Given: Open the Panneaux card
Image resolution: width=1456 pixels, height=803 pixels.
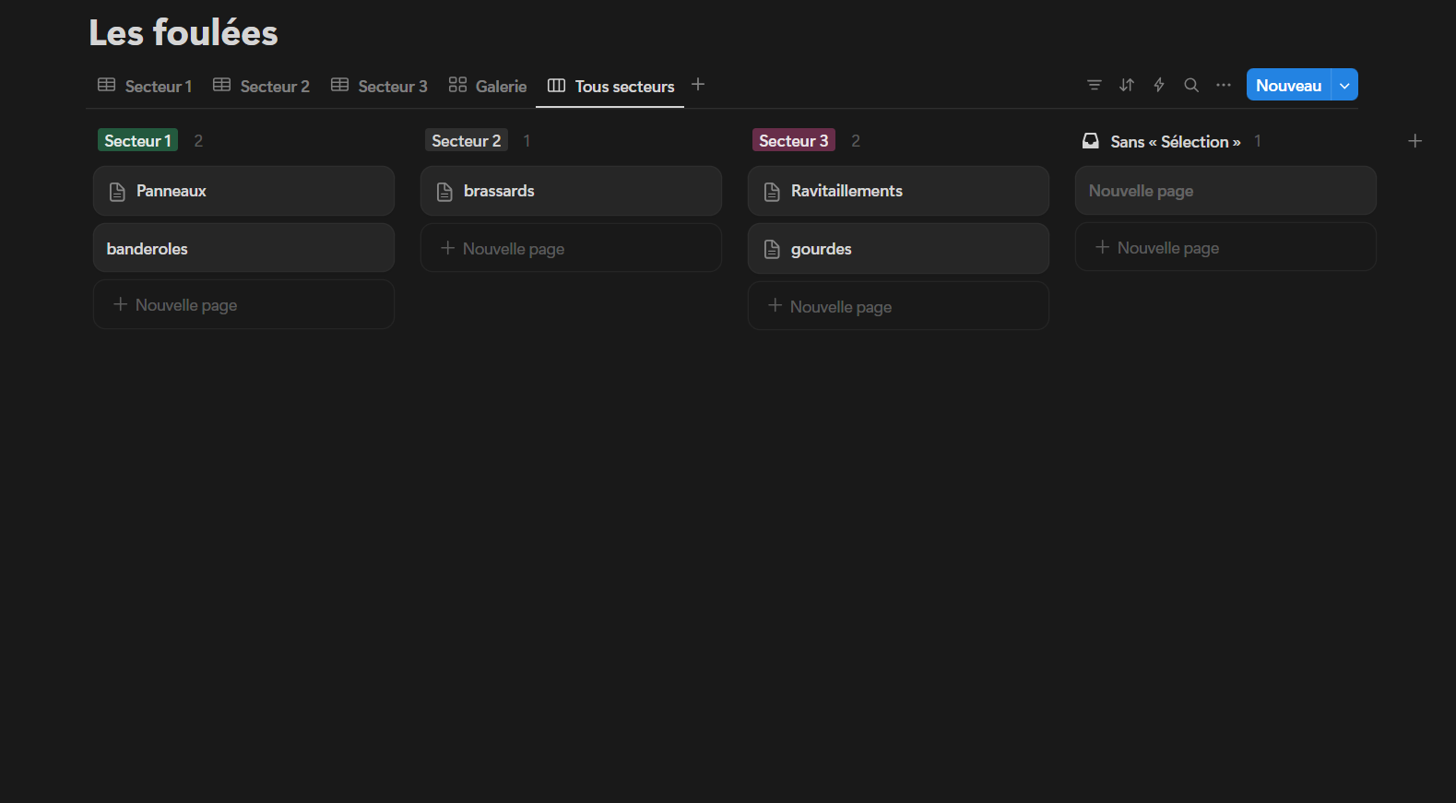Looking at the screenshot, I should tap(243, 191).
